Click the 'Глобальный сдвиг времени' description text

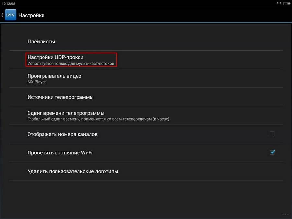[98, 119]
